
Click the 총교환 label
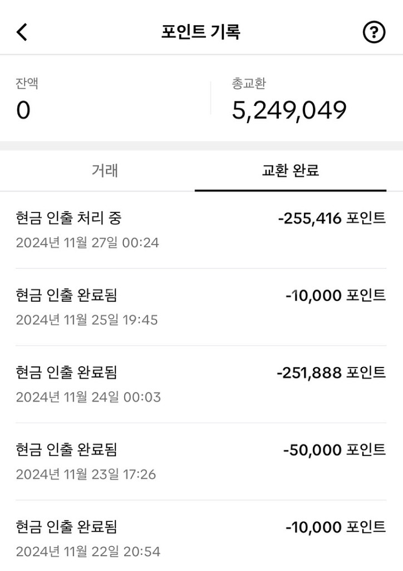click(249, 84)
